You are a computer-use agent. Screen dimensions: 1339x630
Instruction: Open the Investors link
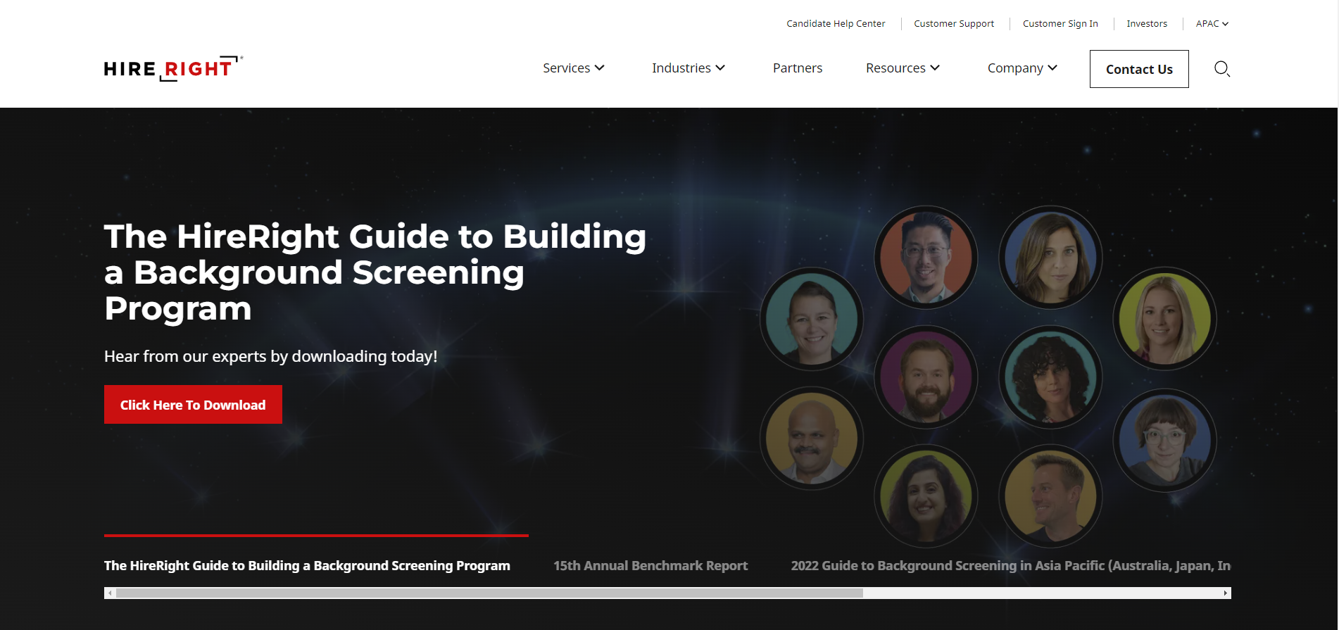tap(1147, 23)
